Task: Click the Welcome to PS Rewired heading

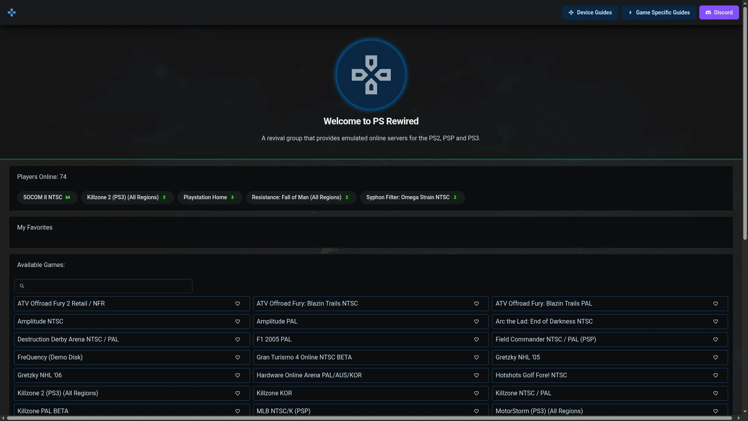Action: pos(371,121)
